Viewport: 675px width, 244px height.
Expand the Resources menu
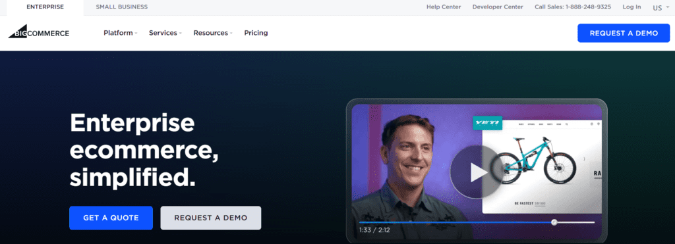pos(213,33)
